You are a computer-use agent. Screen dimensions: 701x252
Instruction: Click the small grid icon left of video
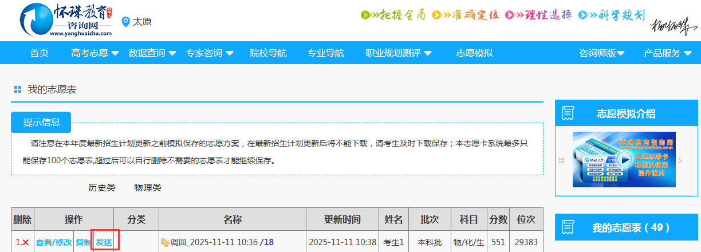pyautogui.click(x=562, y=160)
